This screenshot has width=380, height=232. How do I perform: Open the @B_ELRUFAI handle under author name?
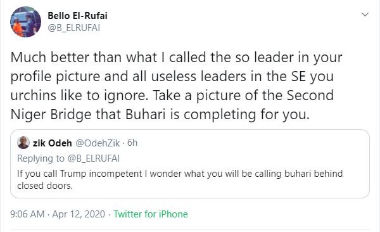73,28
